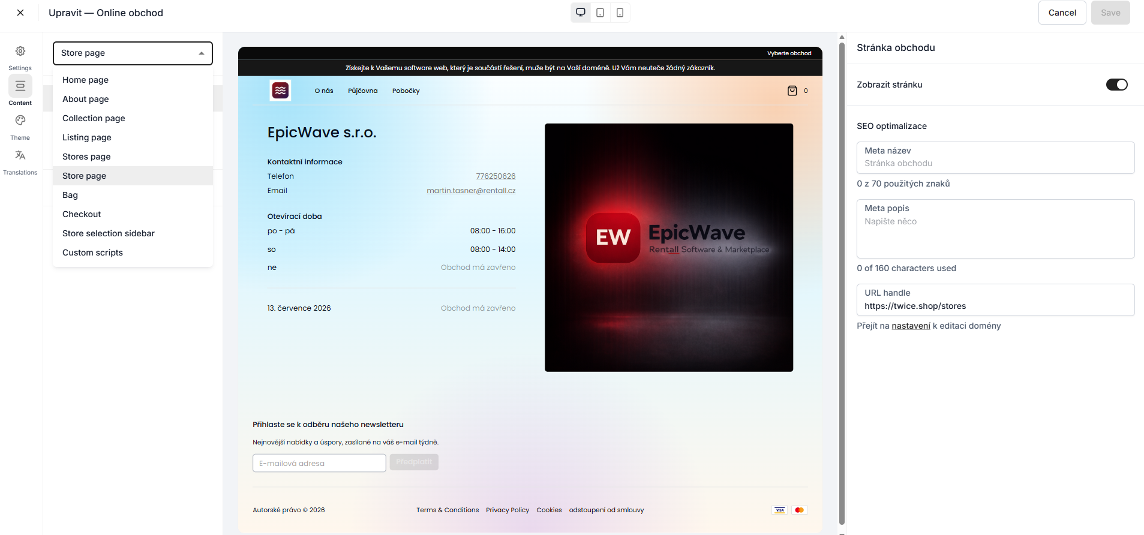
Task: Click the Mastercard payment icon in footer
Action: [799, 510]
